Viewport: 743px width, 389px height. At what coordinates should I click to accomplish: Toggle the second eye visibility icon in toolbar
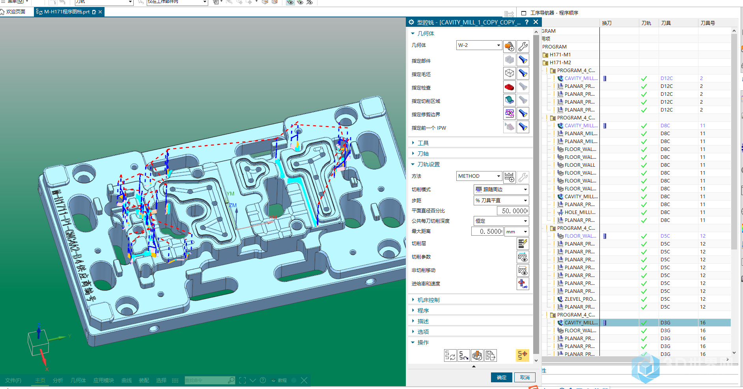pos(300,2)
